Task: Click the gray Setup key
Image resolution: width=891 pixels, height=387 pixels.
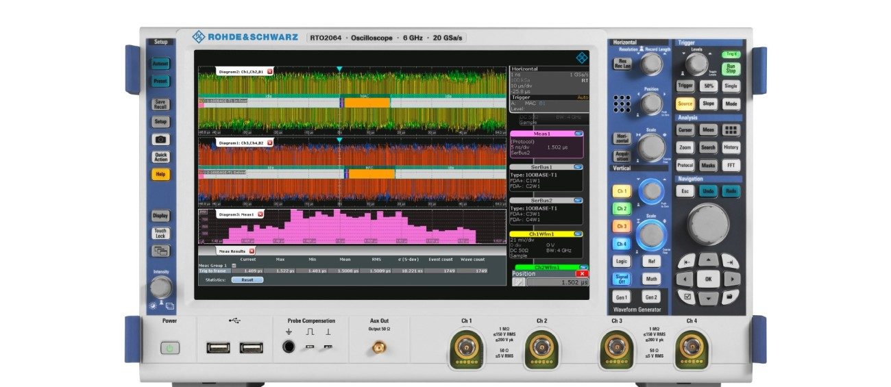Action: pyautogui.click(x=160, y=122)
